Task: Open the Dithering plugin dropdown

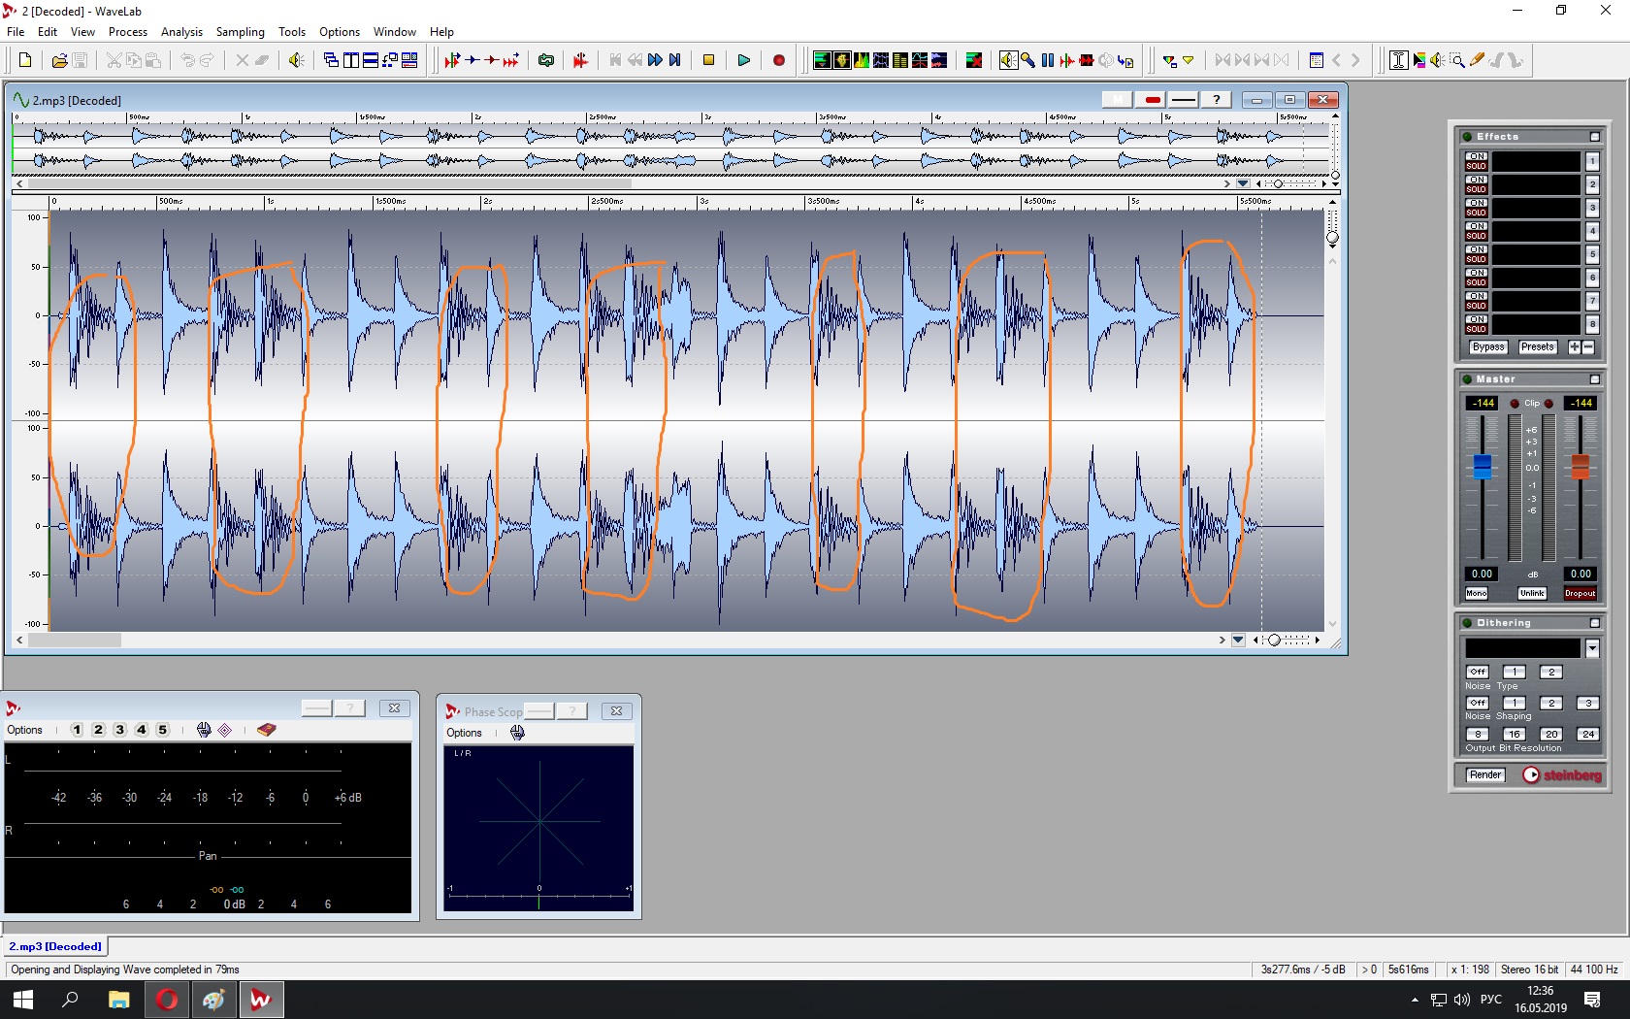Action: 1592,647
